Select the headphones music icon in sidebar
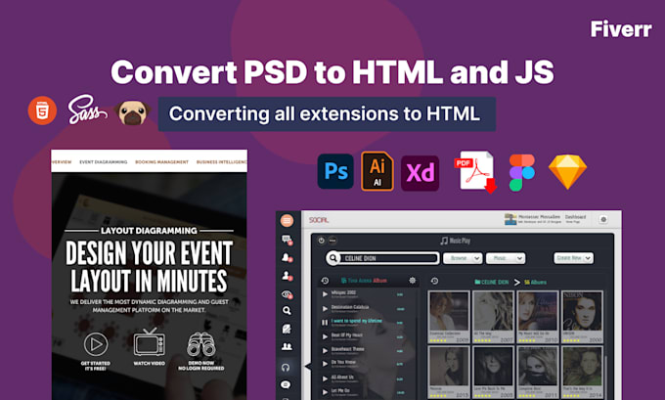Image resolution: width=665 pixels, height=400 pixels. click(x=286, y=368)
